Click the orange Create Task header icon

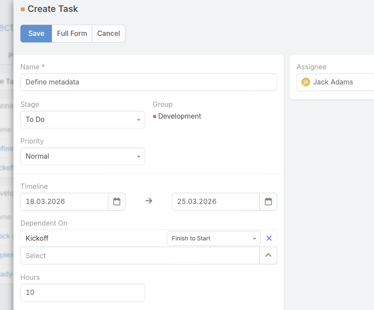click(23, 9)
